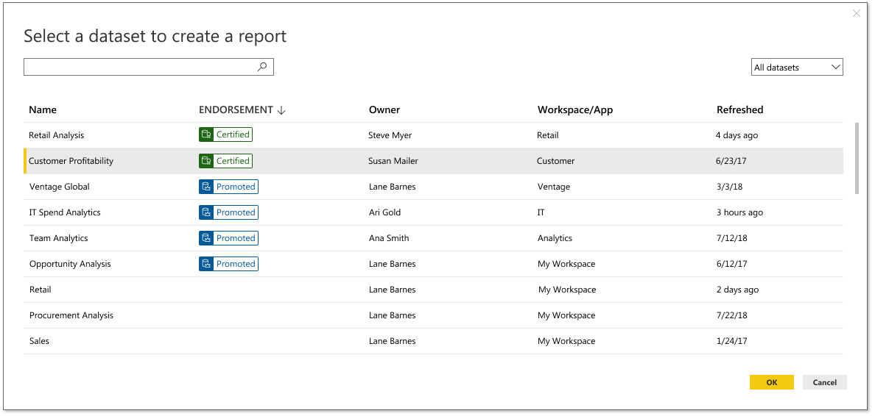This screenshot has width=875, height=416.
Task: Close the dataset dialog with X
Action: click(856, 13)
